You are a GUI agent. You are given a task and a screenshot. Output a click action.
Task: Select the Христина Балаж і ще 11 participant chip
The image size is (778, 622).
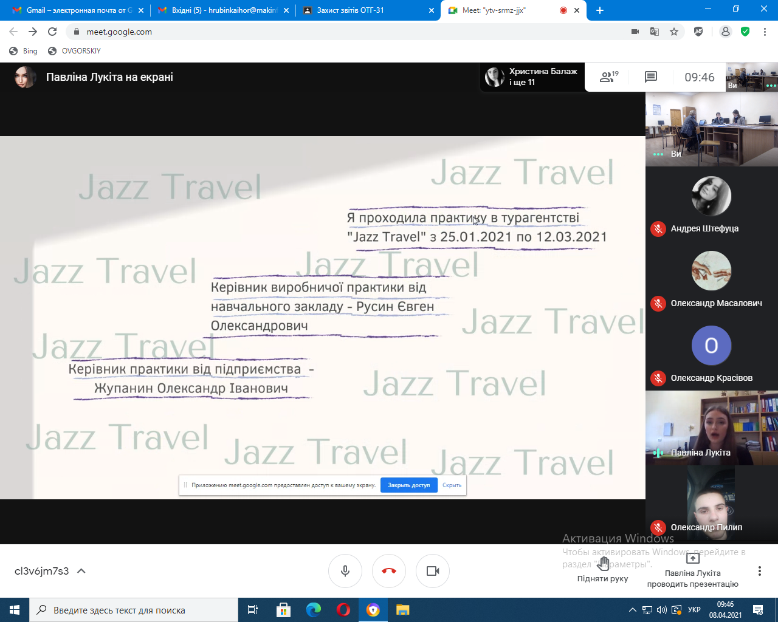[x=532, y=77]
